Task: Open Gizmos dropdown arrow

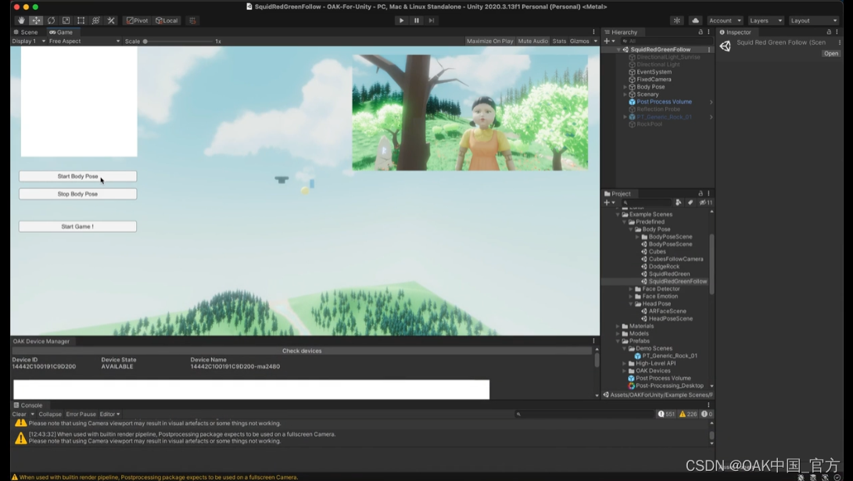Action: (595, 41)
